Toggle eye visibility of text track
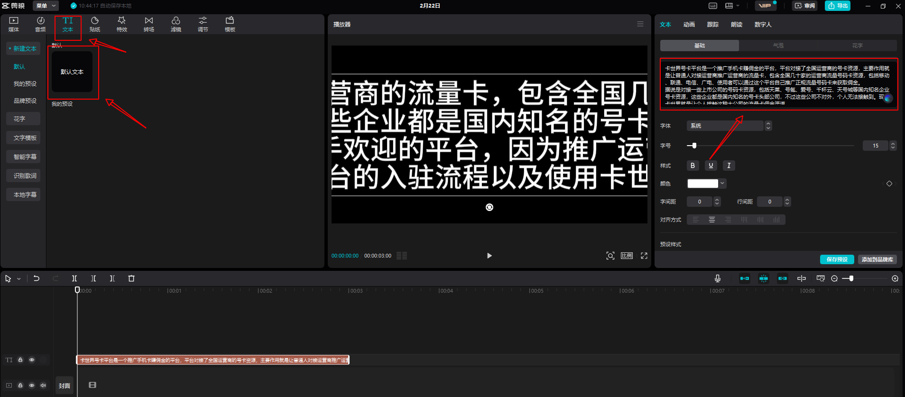This screenshot has height=397, width=905. click(32, 360)
